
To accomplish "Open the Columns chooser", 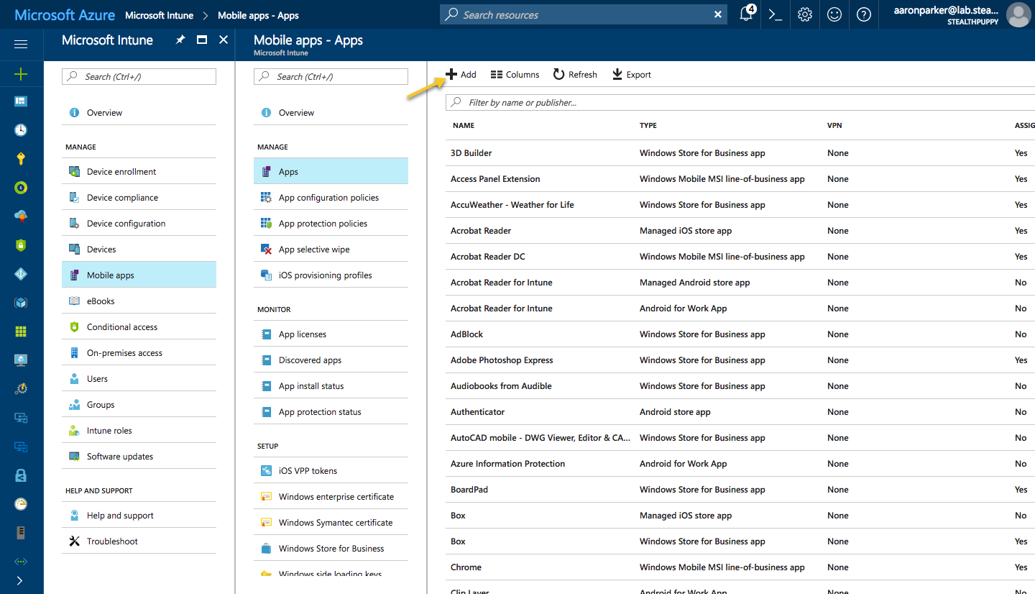I will click(x=515, y=75).
